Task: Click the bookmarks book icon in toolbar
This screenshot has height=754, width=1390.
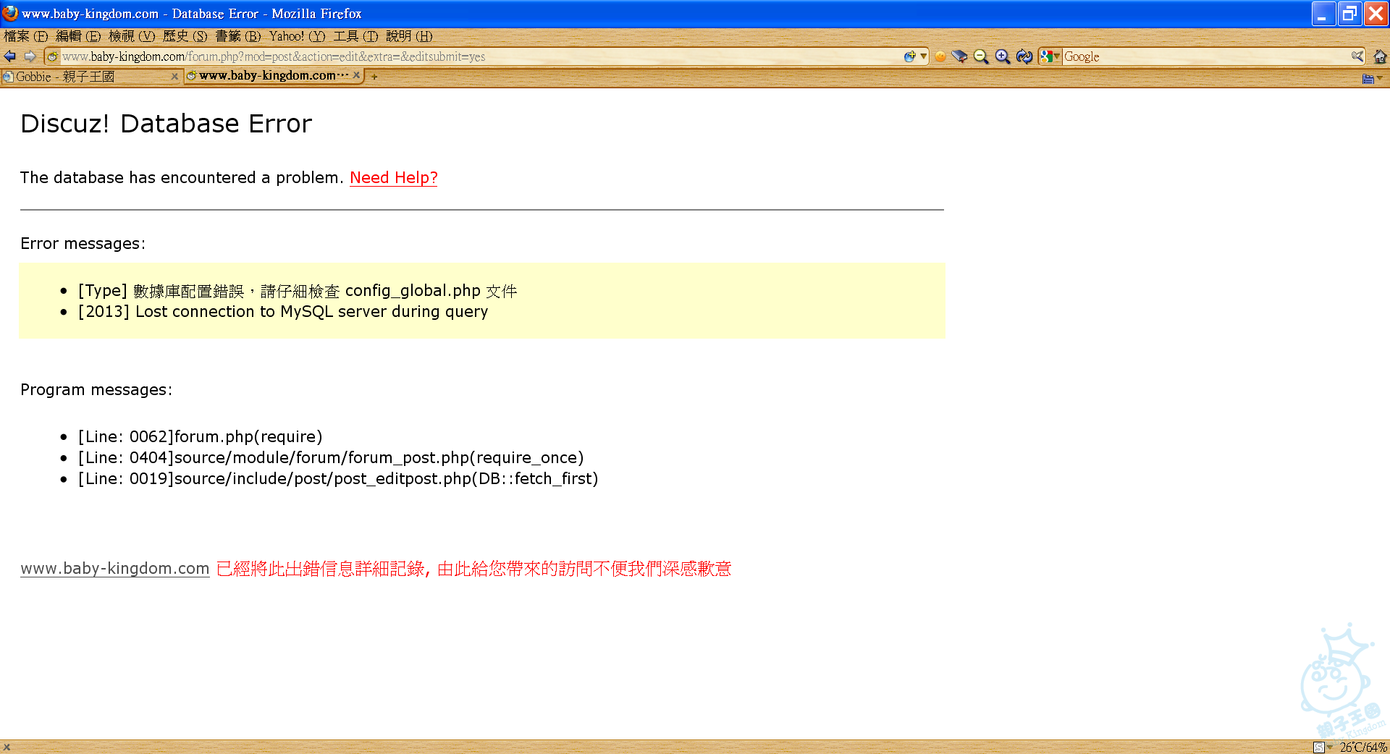Action: [959, 56]
